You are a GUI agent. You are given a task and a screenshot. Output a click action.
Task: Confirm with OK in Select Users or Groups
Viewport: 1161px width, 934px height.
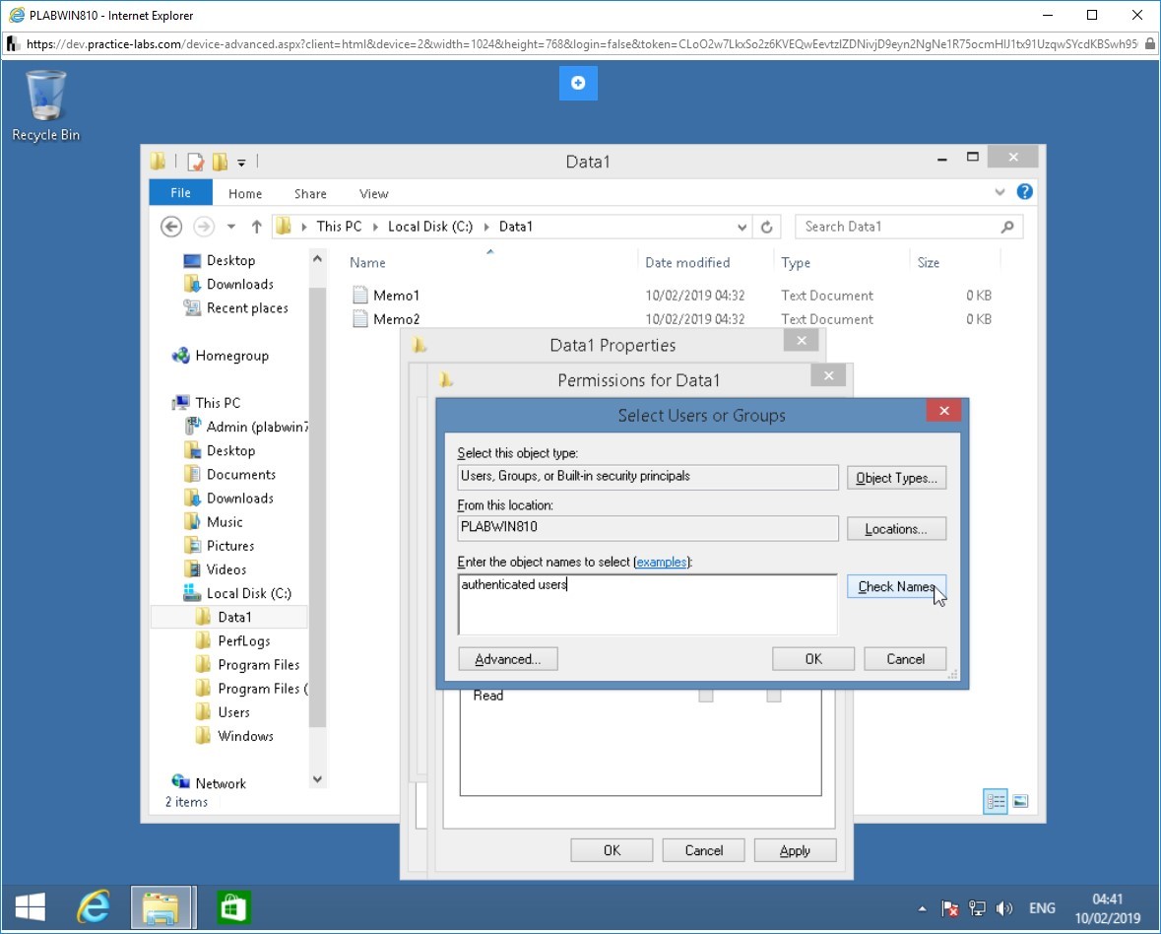813,659
